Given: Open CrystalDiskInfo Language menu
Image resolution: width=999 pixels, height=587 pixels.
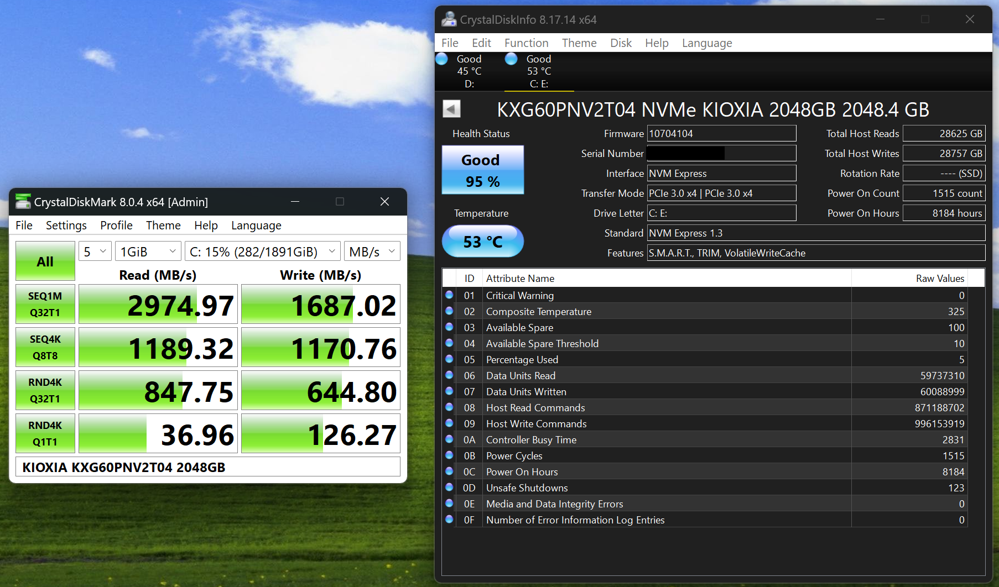Looking at the screenshot, I should (707, 43).
